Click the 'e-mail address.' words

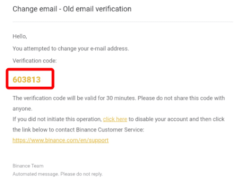coord(110,49)
